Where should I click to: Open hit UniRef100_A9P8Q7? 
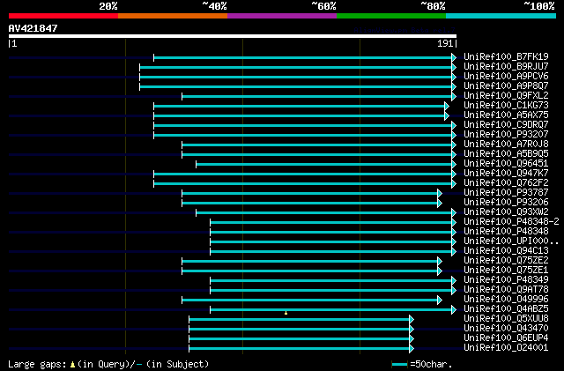(506, 85)
